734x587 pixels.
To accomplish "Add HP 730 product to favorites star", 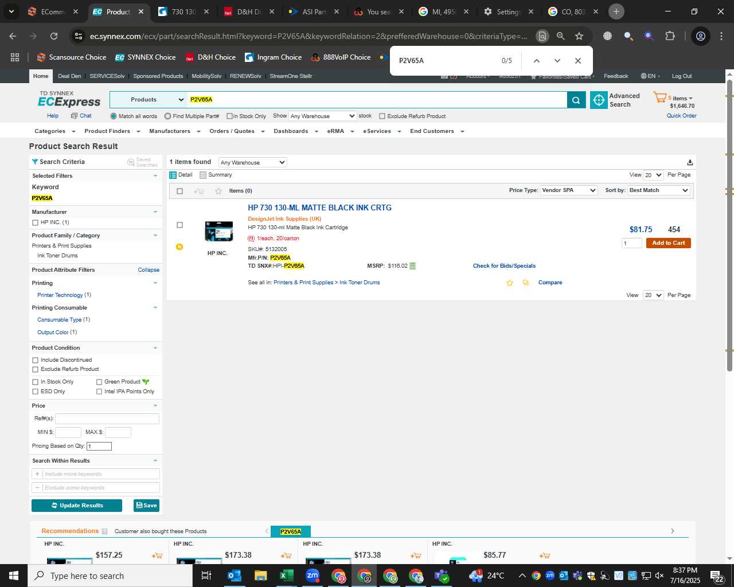I will tap(510, 283).
